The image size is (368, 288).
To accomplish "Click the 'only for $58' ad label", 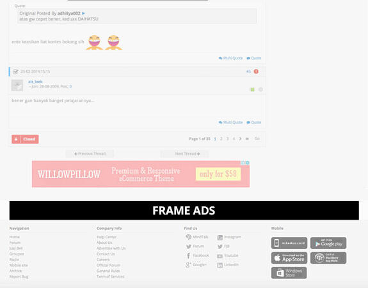I will [218, 174].
